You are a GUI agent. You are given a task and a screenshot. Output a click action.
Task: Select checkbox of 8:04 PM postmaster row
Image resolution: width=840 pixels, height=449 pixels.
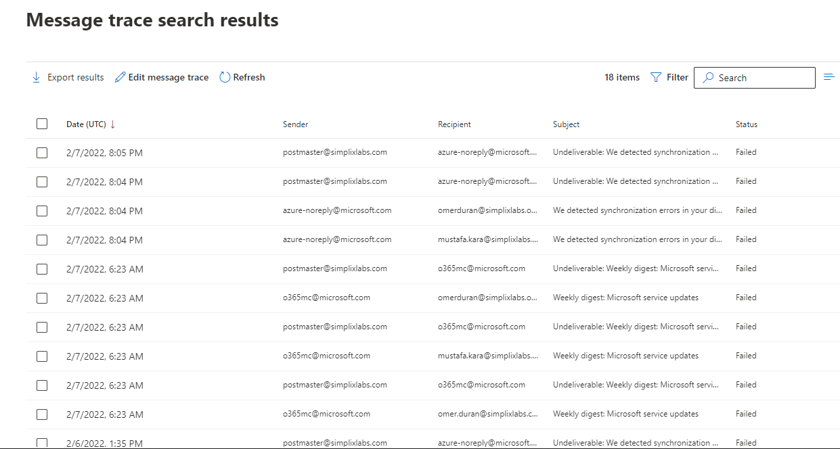pyautogui.click(x=42, y=182)
